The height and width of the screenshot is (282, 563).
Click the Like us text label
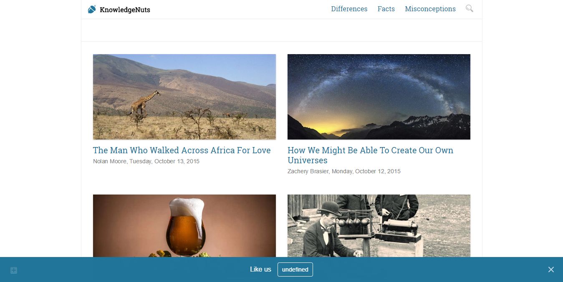pos(260,270)
